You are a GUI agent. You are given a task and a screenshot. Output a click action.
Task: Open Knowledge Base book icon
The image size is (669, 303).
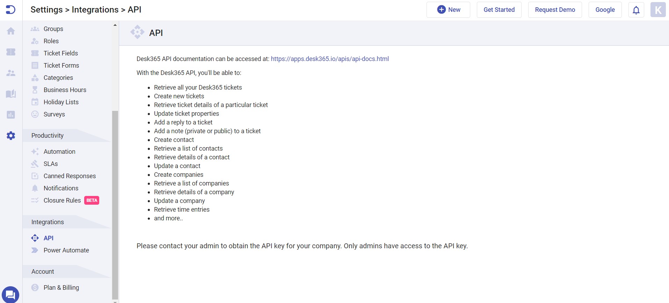[11, 94]
